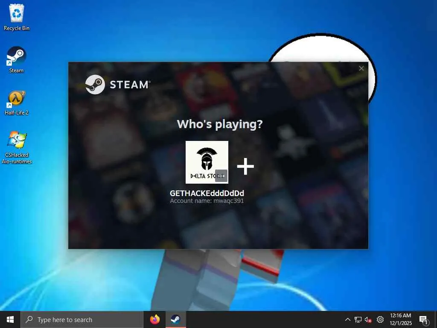The width and height of the screenshot is (437, 328).
Task: Open the settings gear in system tray
Action: [x=380, y=319]
